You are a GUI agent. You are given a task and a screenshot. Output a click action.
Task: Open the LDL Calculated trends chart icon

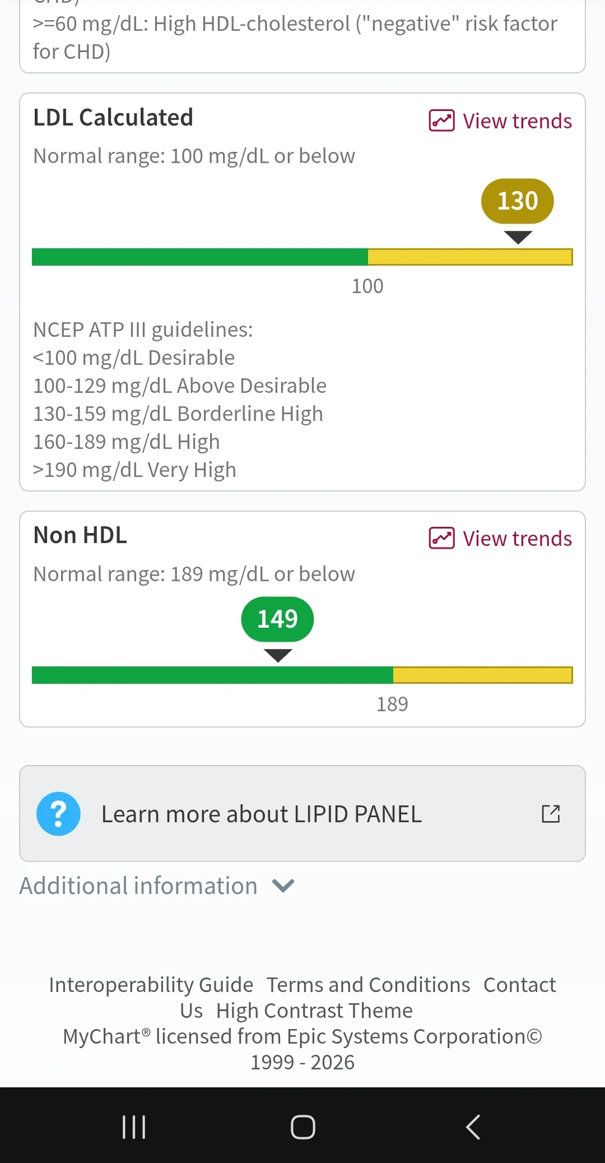click(x=441, y=121)
